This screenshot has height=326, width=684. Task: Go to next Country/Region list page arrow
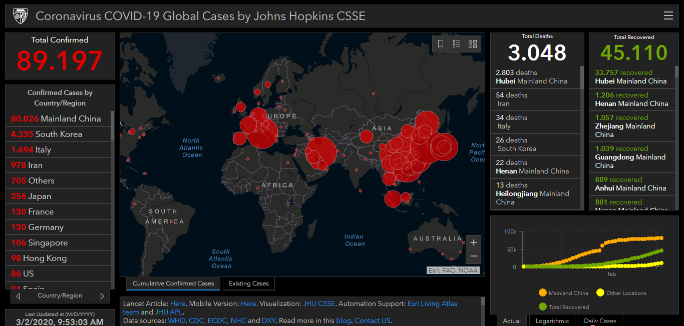click(x=102, y=296)
